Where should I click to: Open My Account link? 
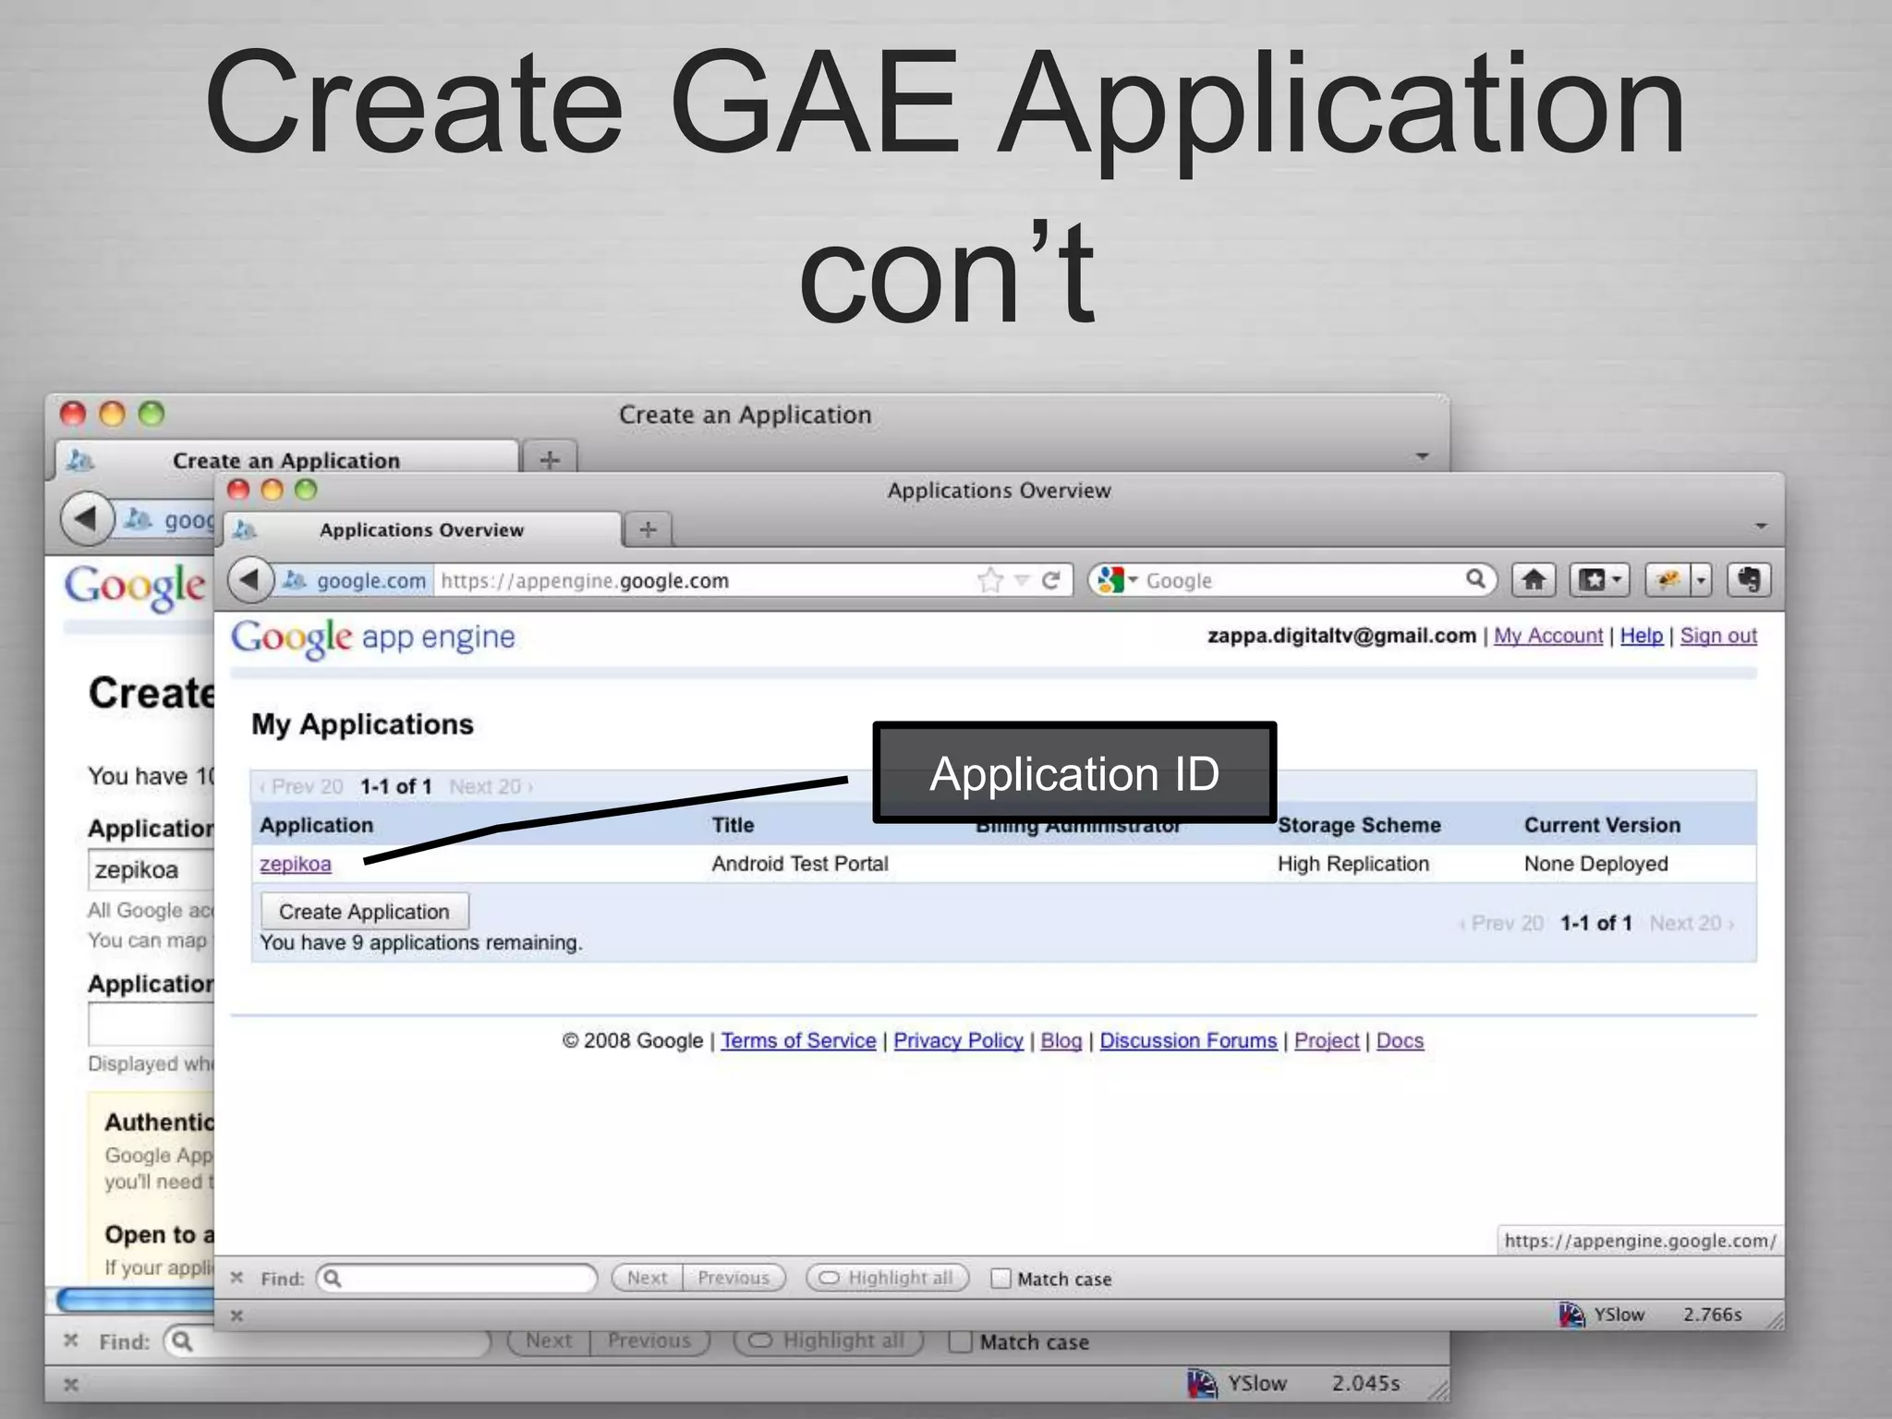click(1548, 636)
